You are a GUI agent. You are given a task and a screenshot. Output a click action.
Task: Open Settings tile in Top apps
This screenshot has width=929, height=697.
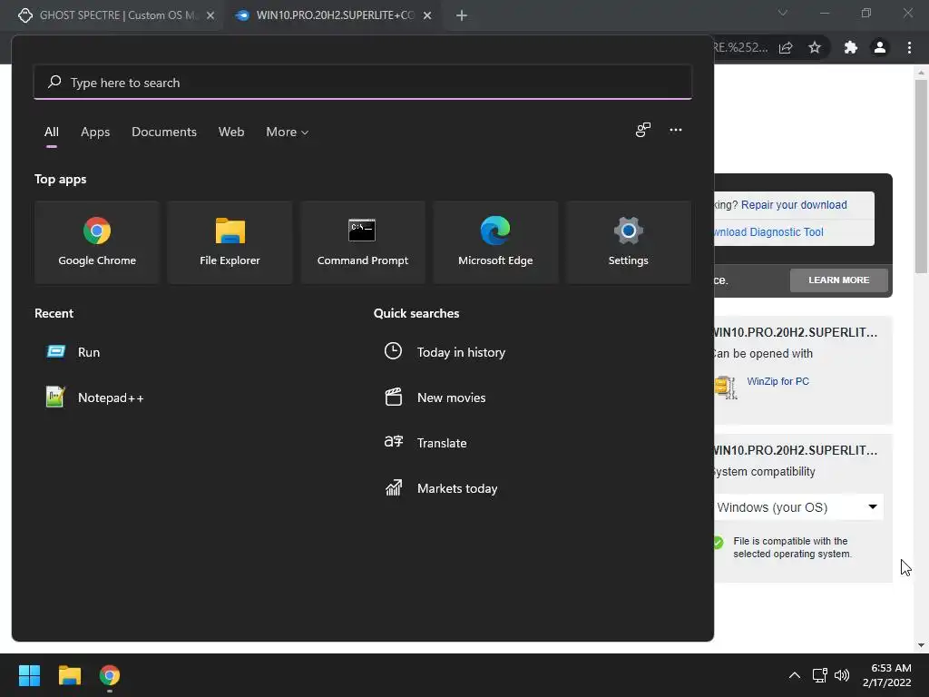[x=628, y=241]
